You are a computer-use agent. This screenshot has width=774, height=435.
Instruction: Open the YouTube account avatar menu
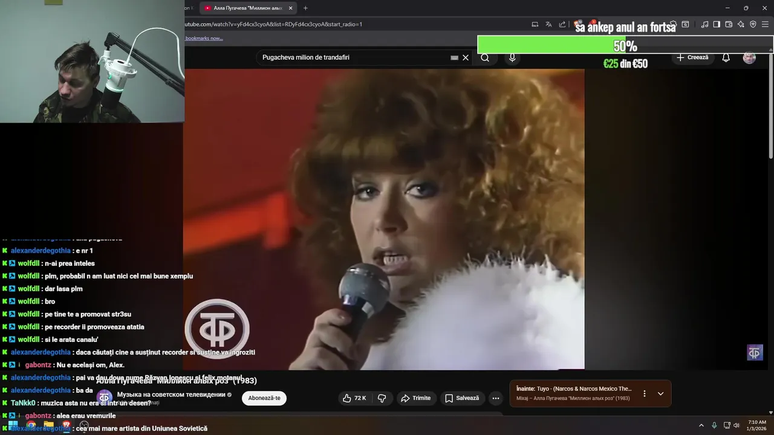tap(749, 57)
